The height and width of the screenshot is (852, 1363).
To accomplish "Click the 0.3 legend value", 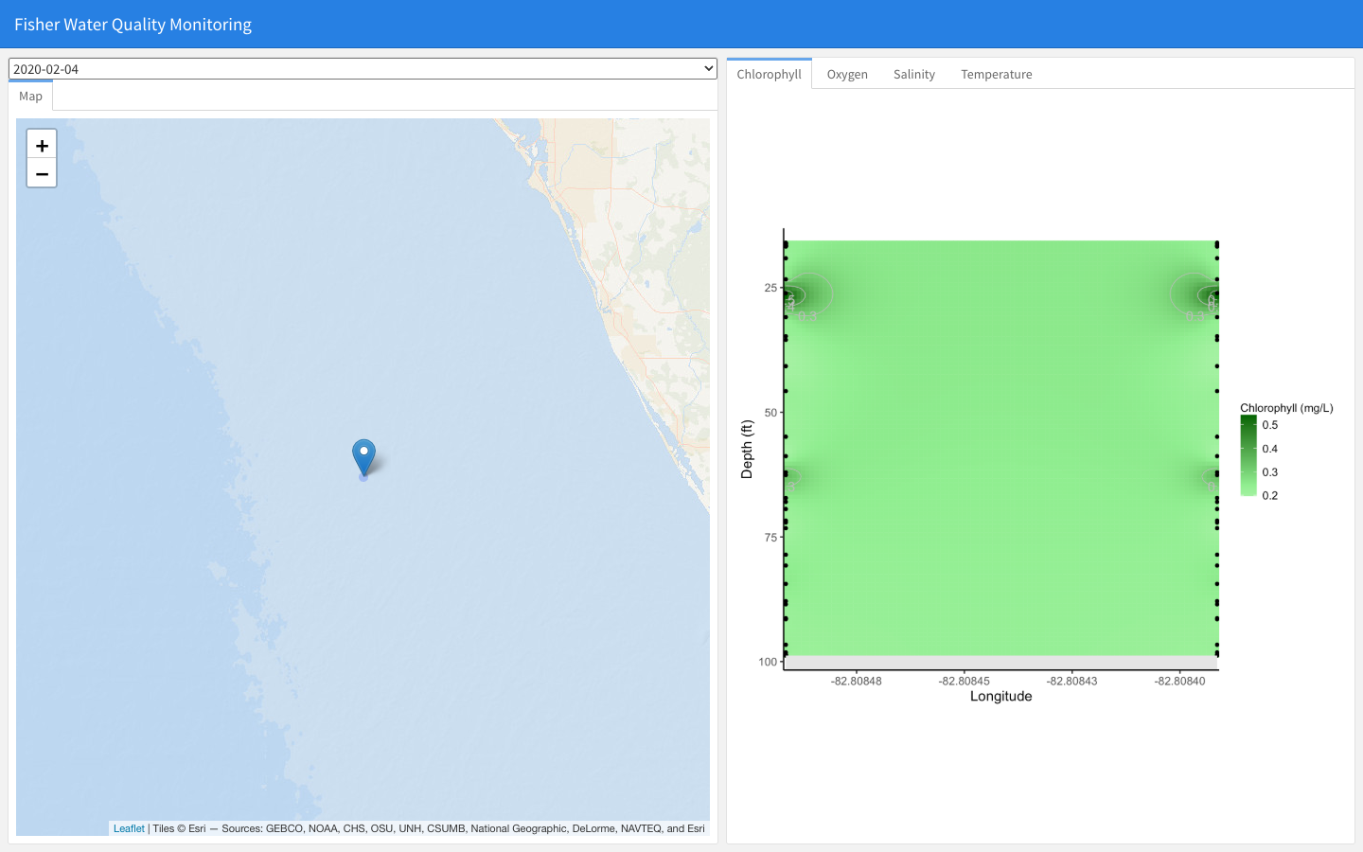I will click(1270, 472).
